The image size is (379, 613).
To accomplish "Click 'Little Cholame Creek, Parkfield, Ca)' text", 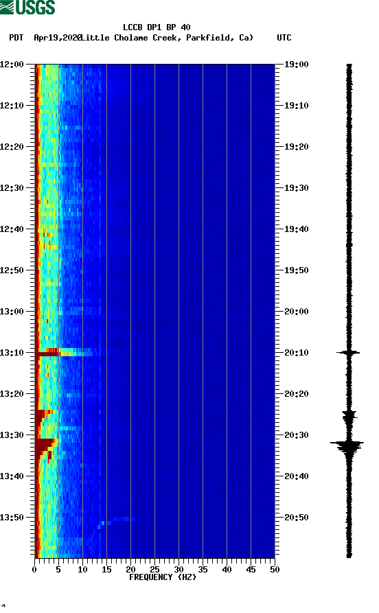I will (x=168, y=38).
